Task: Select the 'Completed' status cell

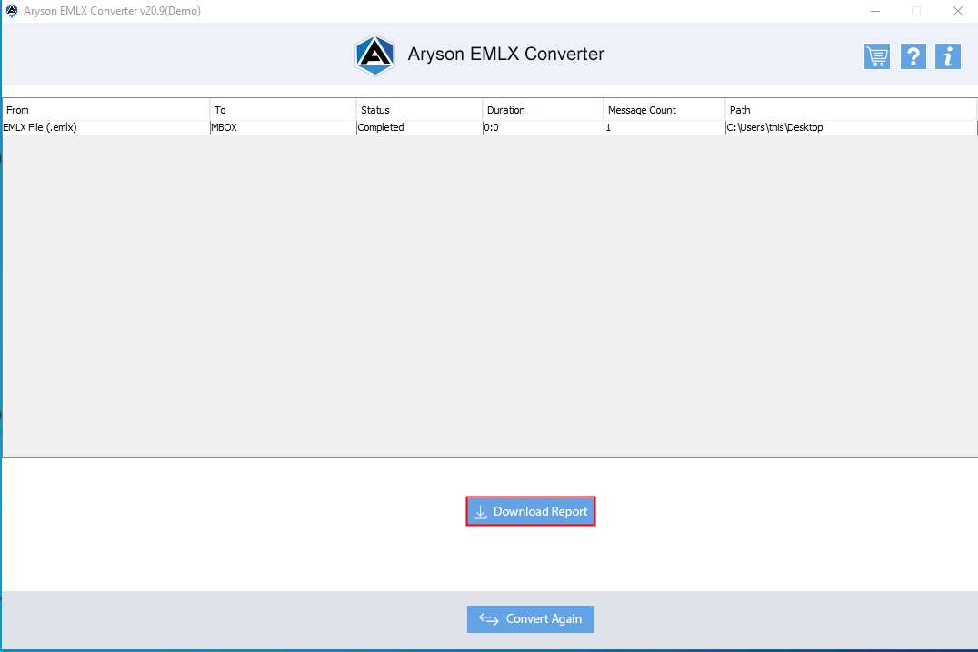Action: 419,127
